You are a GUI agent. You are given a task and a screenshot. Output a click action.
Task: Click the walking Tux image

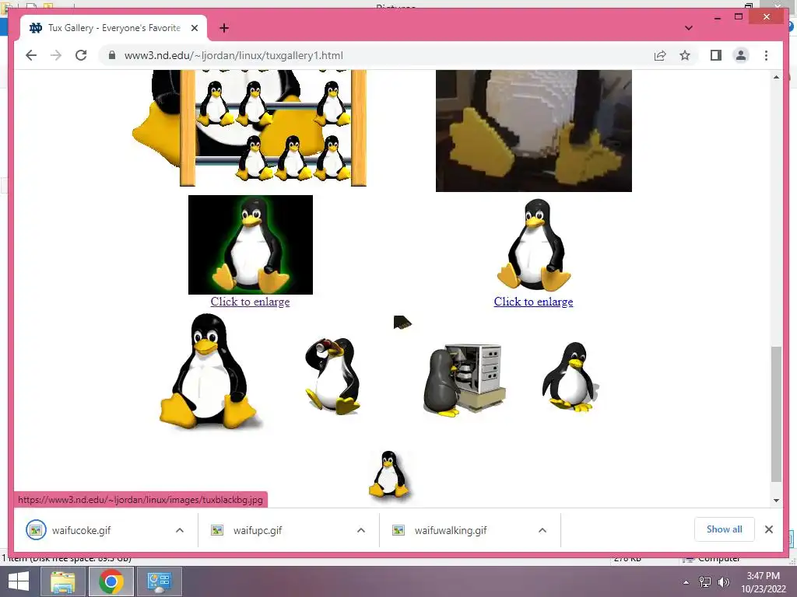(x=571, y=377)
